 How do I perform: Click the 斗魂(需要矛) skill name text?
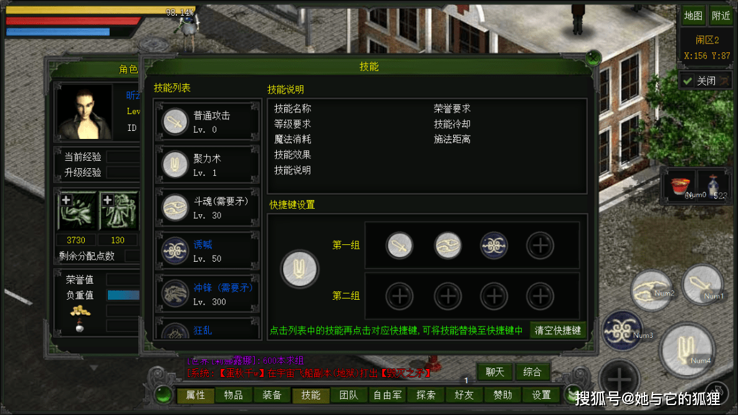(221, 201)
